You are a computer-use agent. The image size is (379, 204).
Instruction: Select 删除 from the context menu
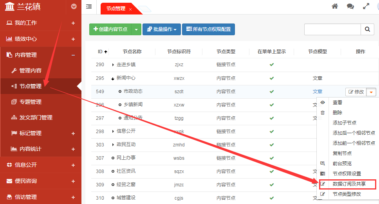click(337, 113)
